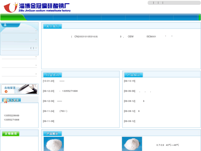Open the 在线留言 online message banner
This screenshot has width=201, height=151.
[19, 89]
